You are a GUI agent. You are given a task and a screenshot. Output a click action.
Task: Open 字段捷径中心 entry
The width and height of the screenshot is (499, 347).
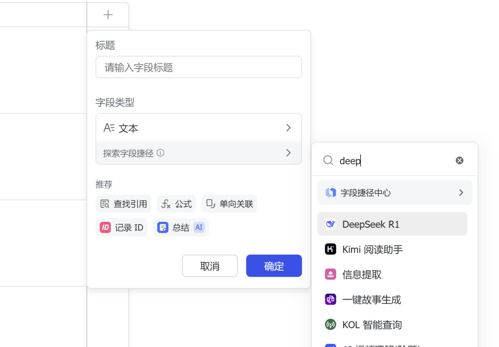tap(395, 193)
